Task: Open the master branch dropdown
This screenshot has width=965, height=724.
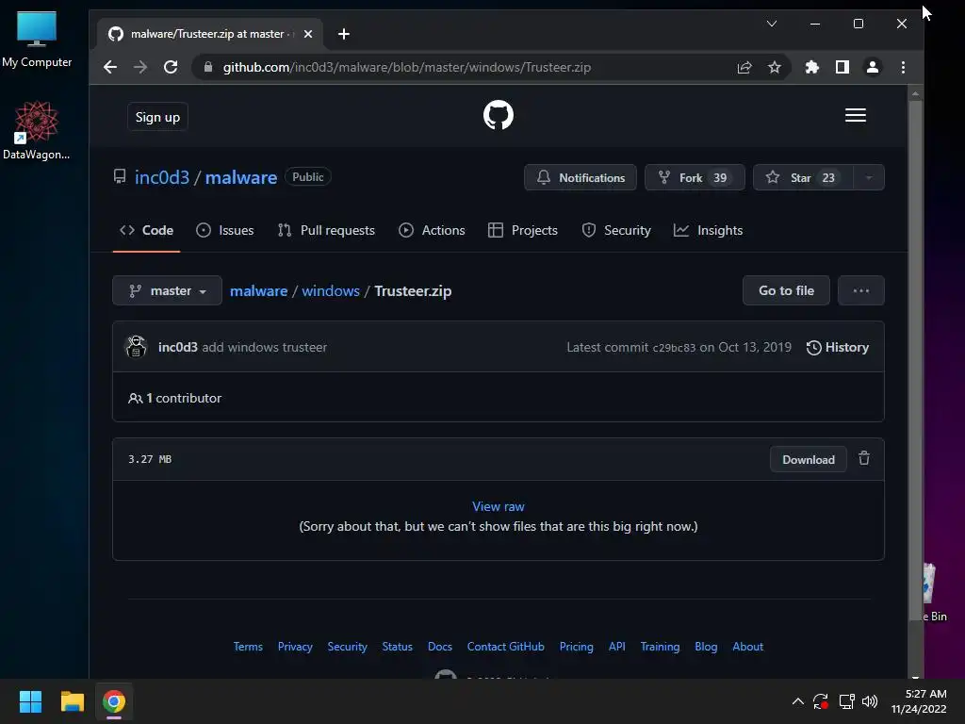Action: click(167, 290)
